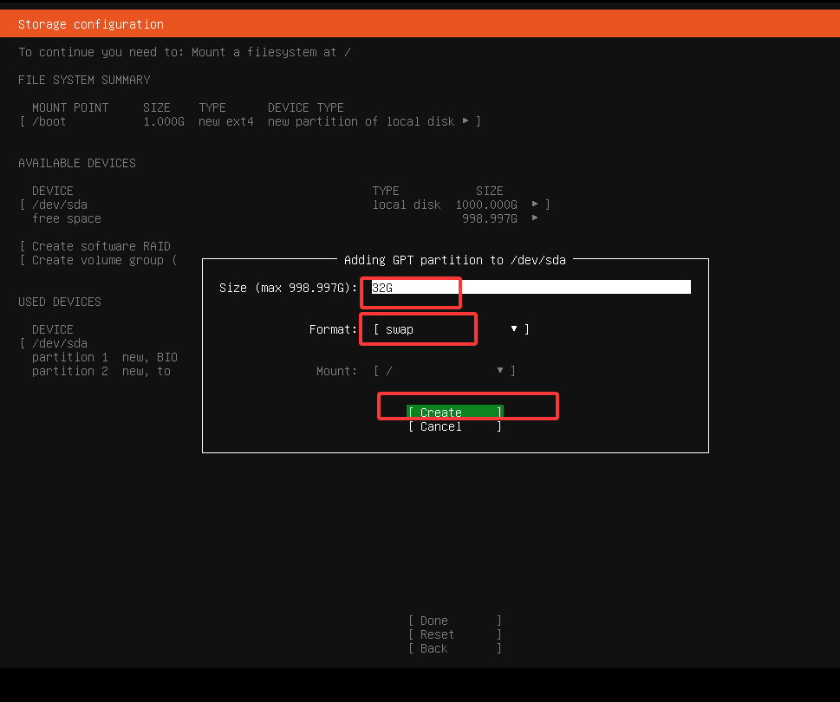Click the Create button in the dialog
The width and height of the screenshot is (840, 702).
tap(454, 413)
